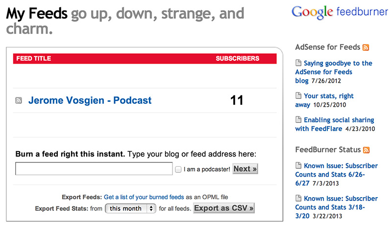The width and height of the screenshot is (392, 227).
Task: Open "Get a list of your burned feeds" link
Action: click(144, 197)
